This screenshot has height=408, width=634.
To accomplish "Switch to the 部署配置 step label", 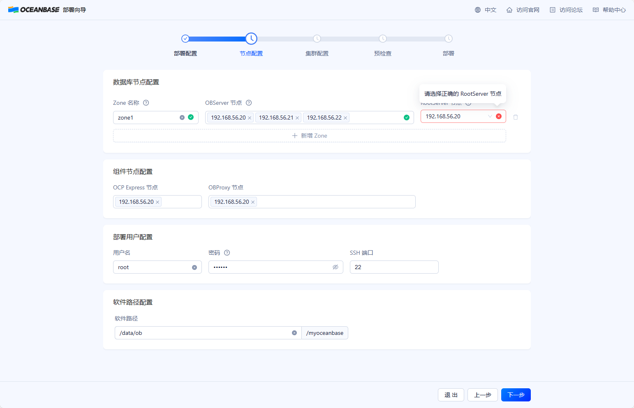I will pos(185,53).
